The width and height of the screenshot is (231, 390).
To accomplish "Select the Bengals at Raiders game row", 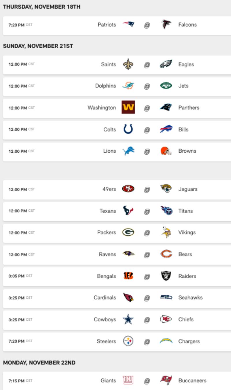I will click(117, 276).
